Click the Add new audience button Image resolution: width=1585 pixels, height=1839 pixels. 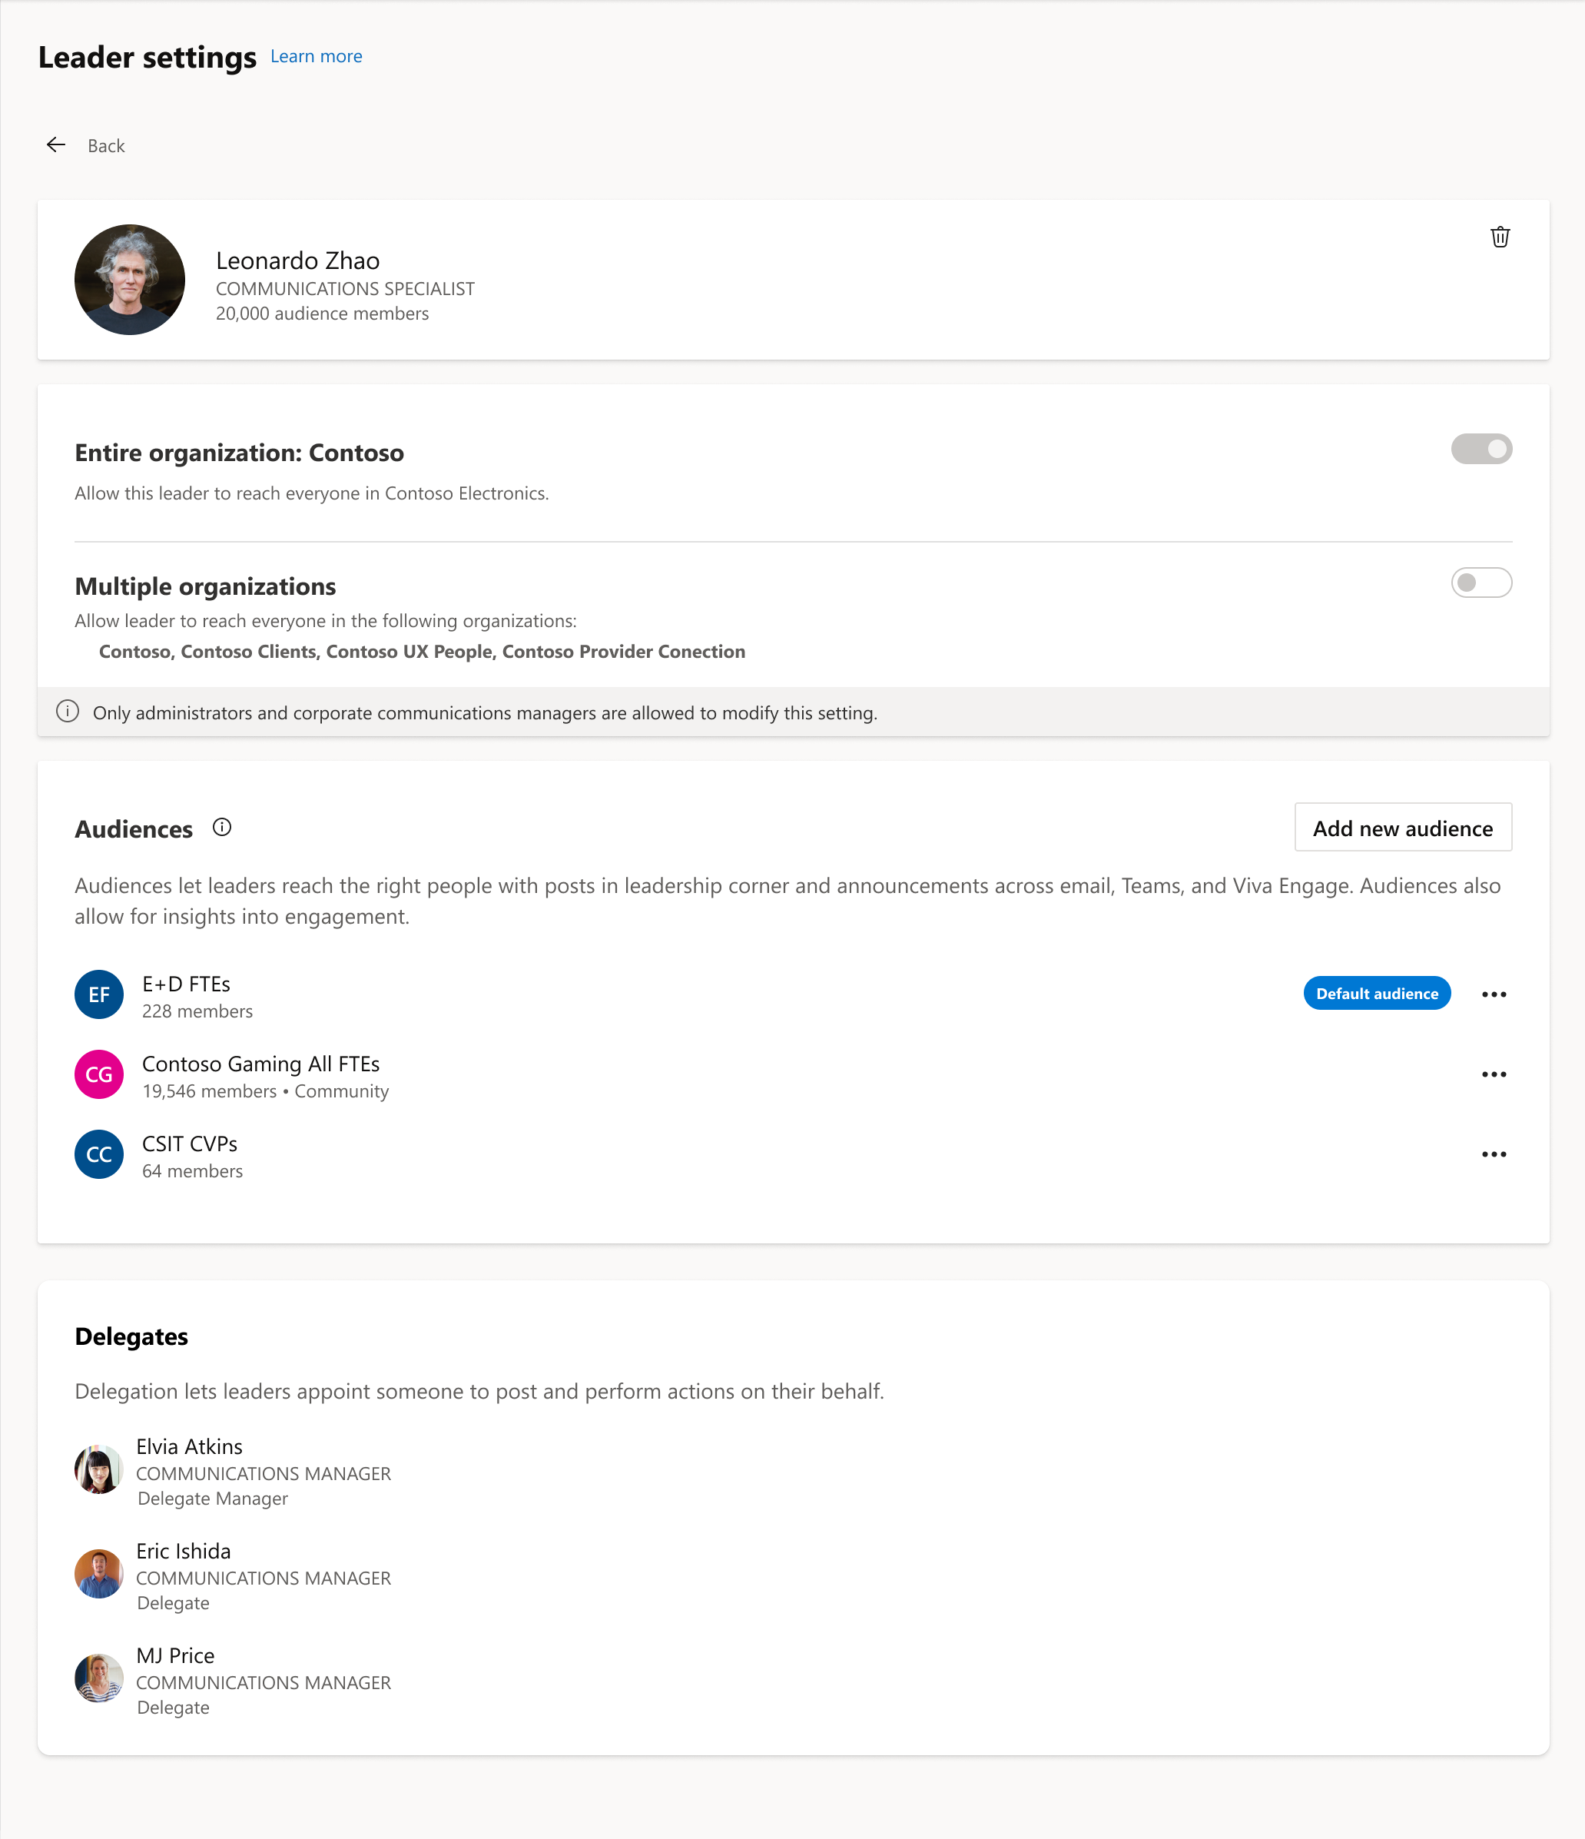coord(1402,827)
